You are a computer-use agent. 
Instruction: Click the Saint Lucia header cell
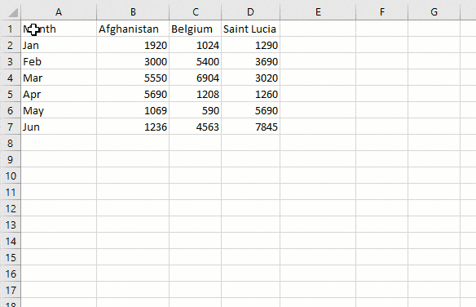click(250, 29)
